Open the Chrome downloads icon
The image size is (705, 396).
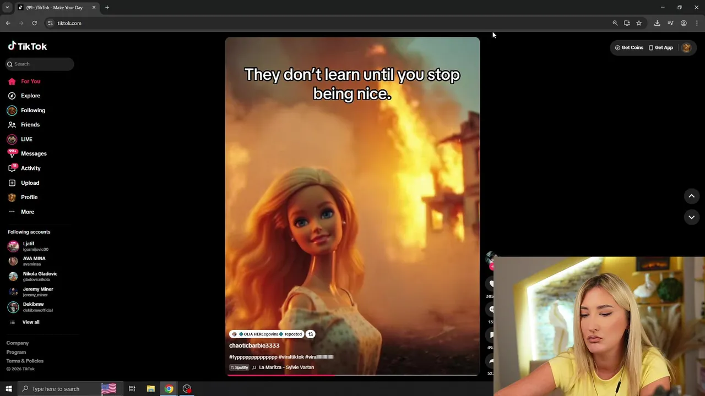click(657, 23)
